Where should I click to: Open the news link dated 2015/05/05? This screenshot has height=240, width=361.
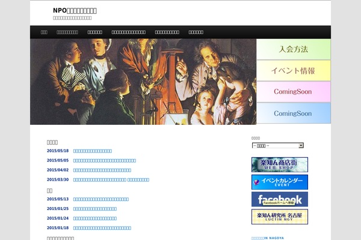pos(105,161)
